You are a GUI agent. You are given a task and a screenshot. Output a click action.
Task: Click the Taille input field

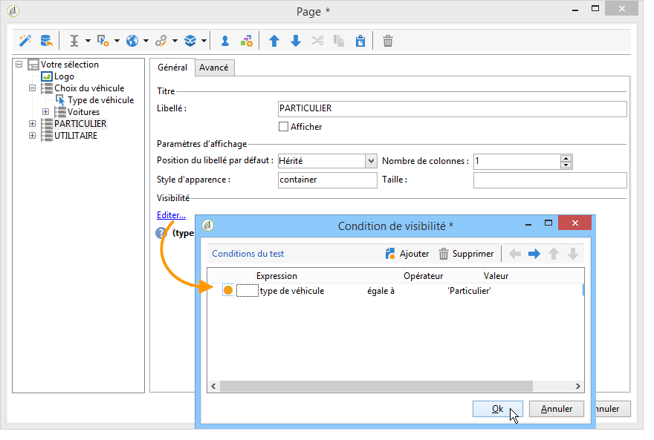(x=550, y=180)
